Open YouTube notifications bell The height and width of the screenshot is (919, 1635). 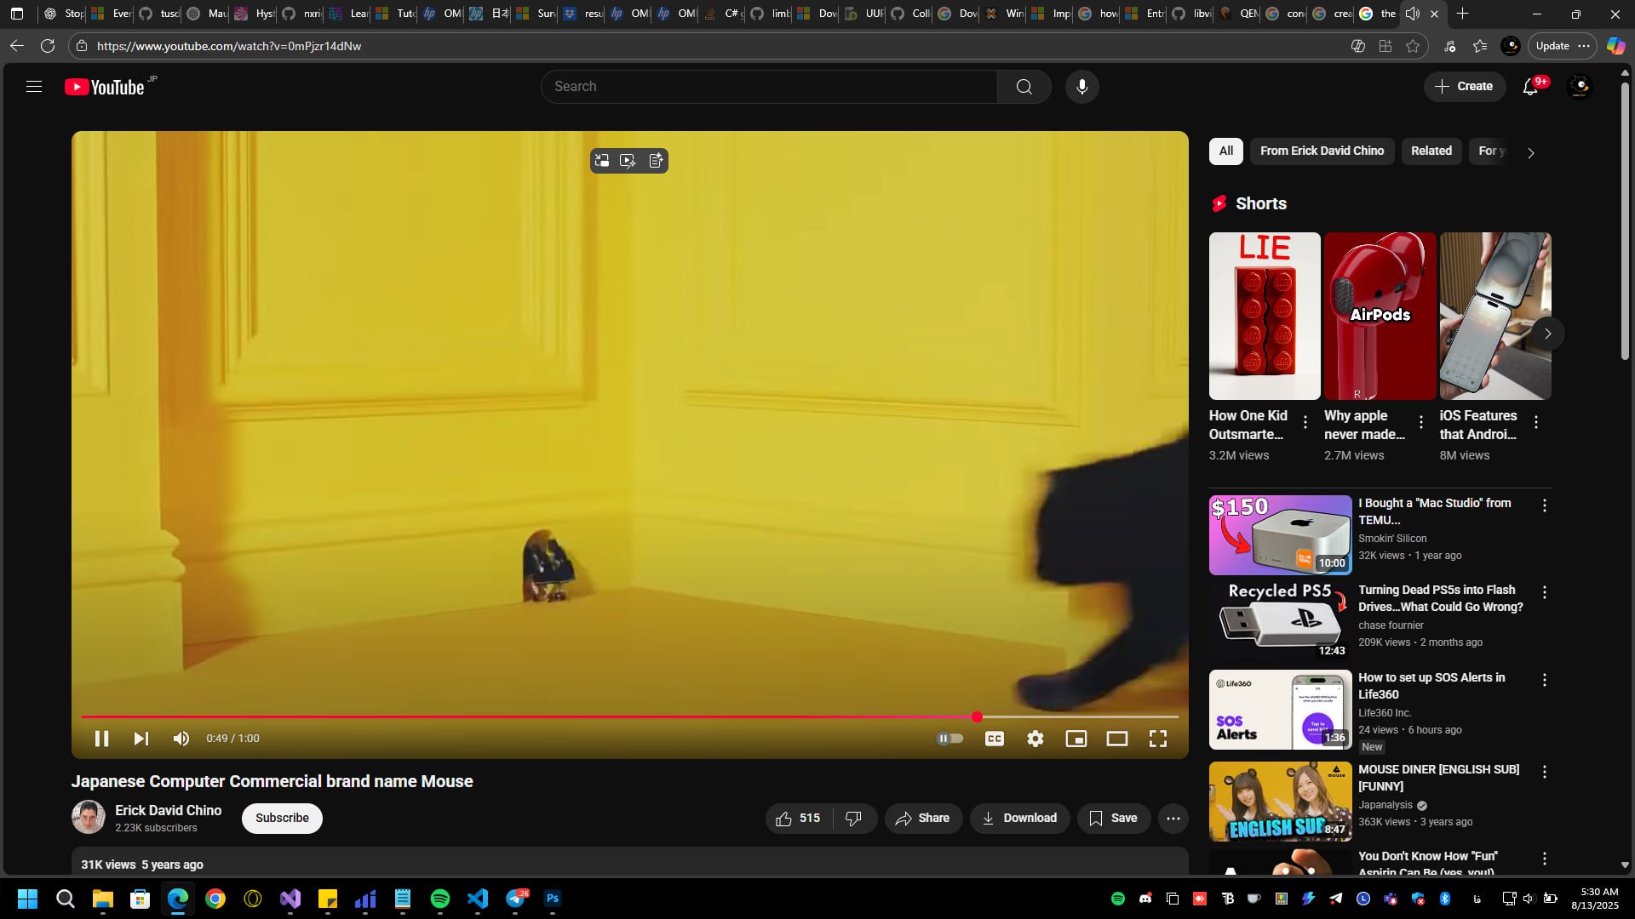coord(1530,87)
